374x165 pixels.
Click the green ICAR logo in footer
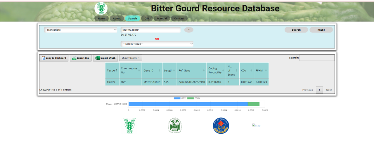pyautogui.click(x=129, y=126)
